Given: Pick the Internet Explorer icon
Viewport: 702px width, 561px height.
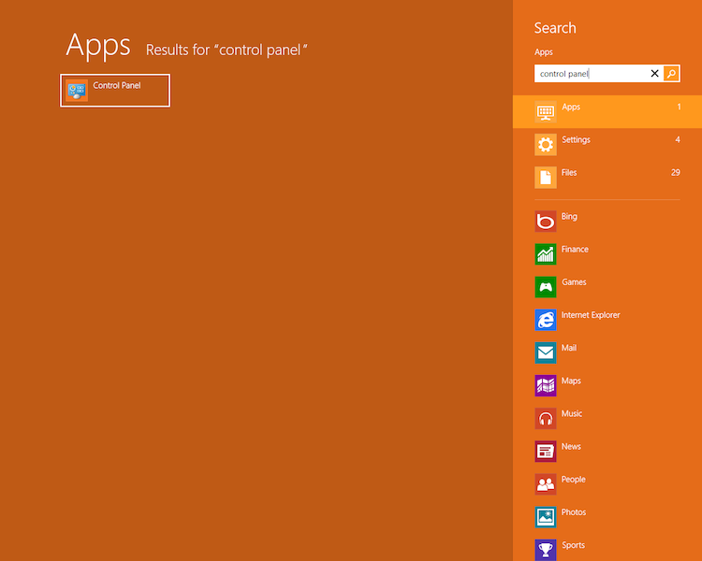Looking at the screenshot, I should 546,320.
